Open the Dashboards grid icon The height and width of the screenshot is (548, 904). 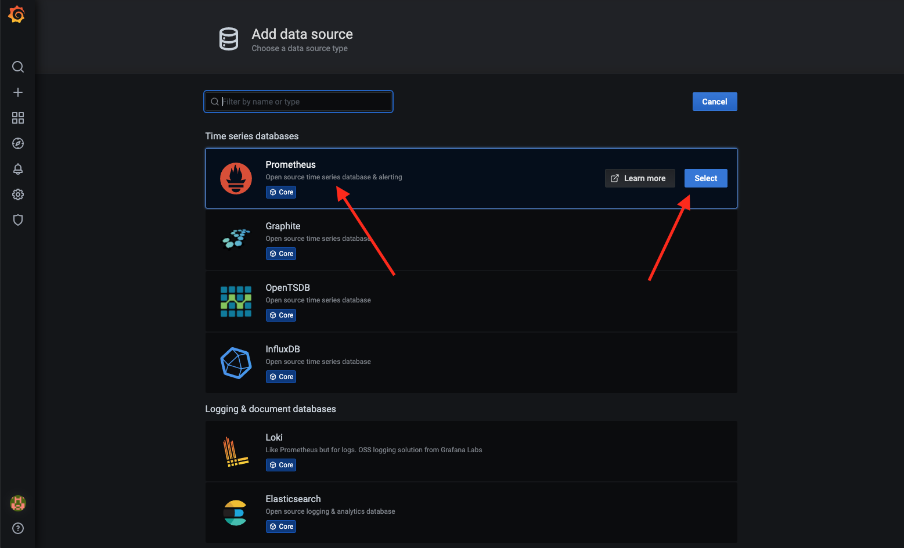pyautogui.click(x=18, y=118)
